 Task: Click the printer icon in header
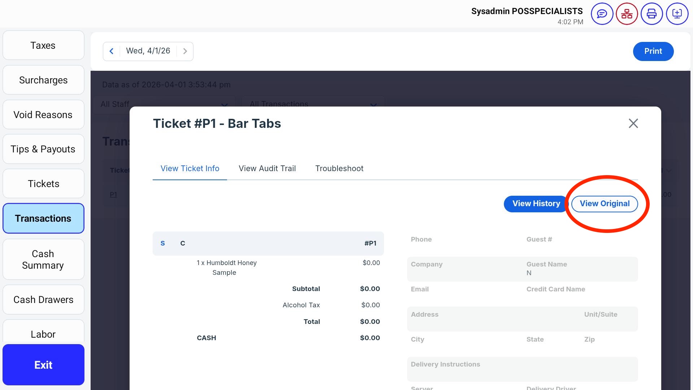tap(651, 14)
